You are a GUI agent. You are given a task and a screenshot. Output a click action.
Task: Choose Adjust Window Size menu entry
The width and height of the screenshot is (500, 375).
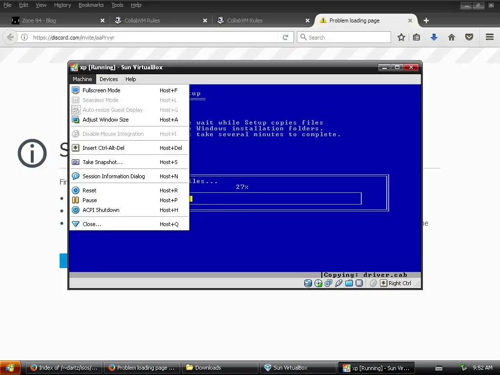[x=129, y=120]
